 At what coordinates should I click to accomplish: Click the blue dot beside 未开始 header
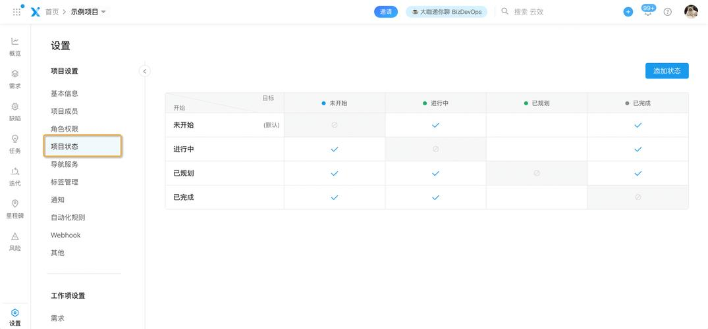[x=323, y=103]
